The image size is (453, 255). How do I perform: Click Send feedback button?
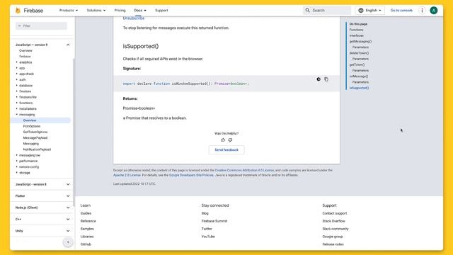(226, 149)
